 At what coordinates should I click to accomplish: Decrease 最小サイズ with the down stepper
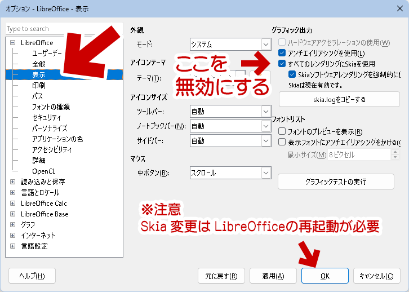395,157
